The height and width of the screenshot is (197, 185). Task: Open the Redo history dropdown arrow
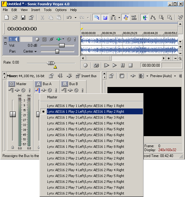click(x=88, y=18)
